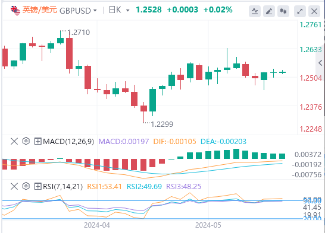Viewport: 325px width, 233px height.
Task: Open the 日K timeframe dropdown
Action: [119, 10]
